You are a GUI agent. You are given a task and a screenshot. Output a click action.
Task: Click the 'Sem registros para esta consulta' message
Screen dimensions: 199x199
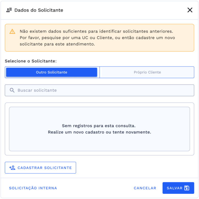99,126
